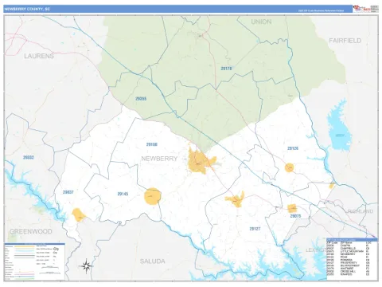Click the orange town area above 29127

coord(236,199)
